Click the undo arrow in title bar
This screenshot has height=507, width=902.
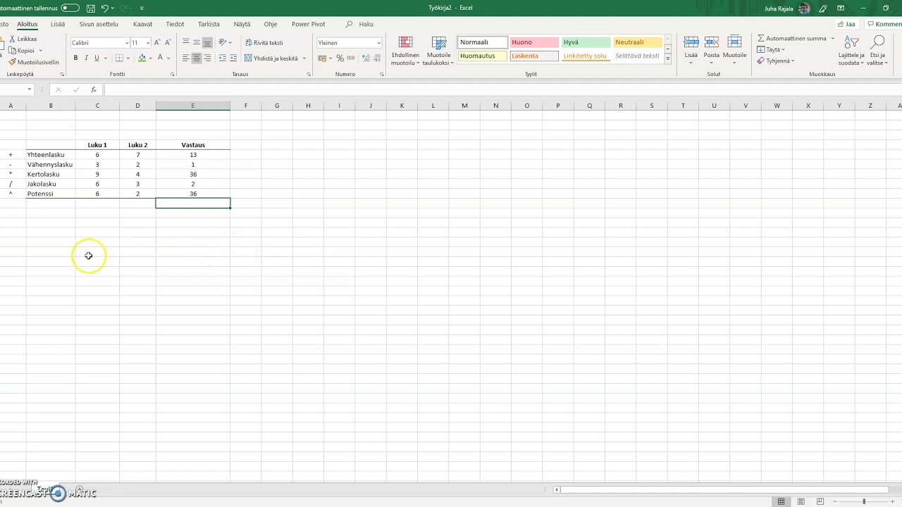104,8
